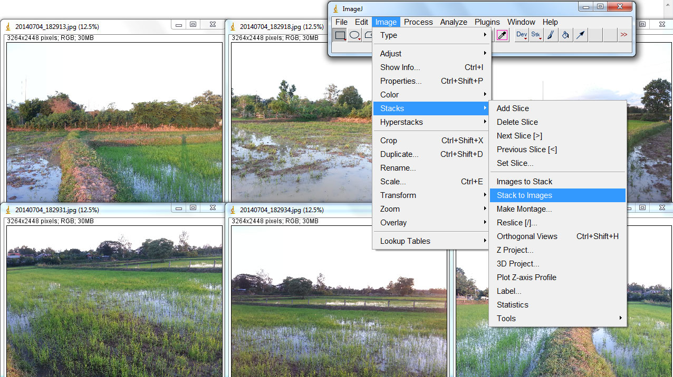The width and height of the screenshot is (673, 377).
Task: Open the Analyze menu
Action: tap(453, 22)
